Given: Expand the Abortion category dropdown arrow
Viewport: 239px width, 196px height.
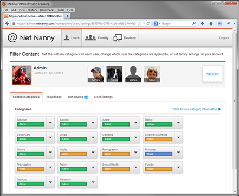Looking at the screenshot, I should pyautogui.click(x=50, y=123).
